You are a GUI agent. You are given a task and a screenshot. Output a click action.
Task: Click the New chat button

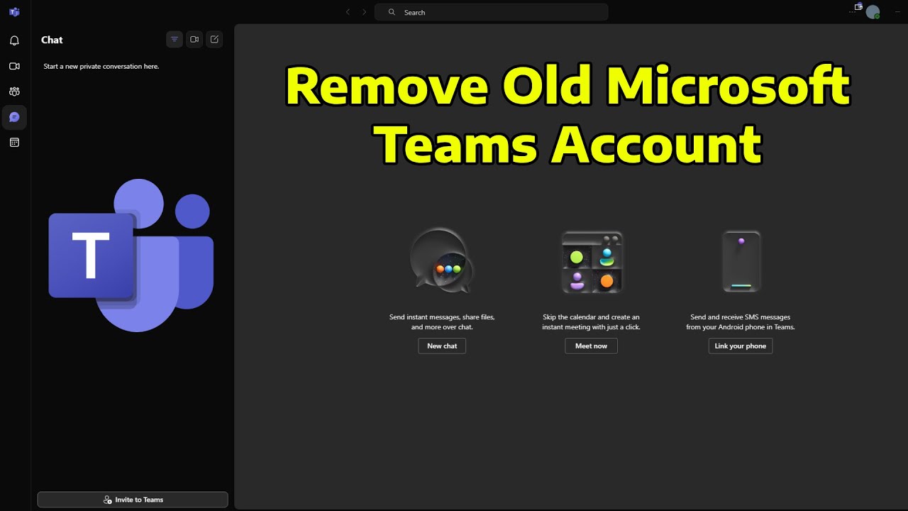click(442, 346)
